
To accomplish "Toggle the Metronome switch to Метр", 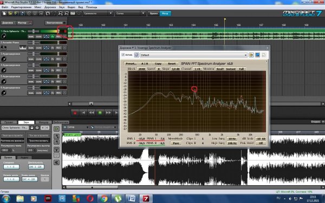I will click(165, 14).
